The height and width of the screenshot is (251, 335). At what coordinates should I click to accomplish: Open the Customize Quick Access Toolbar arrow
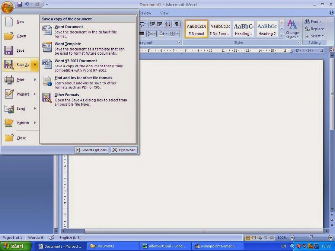click(x=47, y=4)
